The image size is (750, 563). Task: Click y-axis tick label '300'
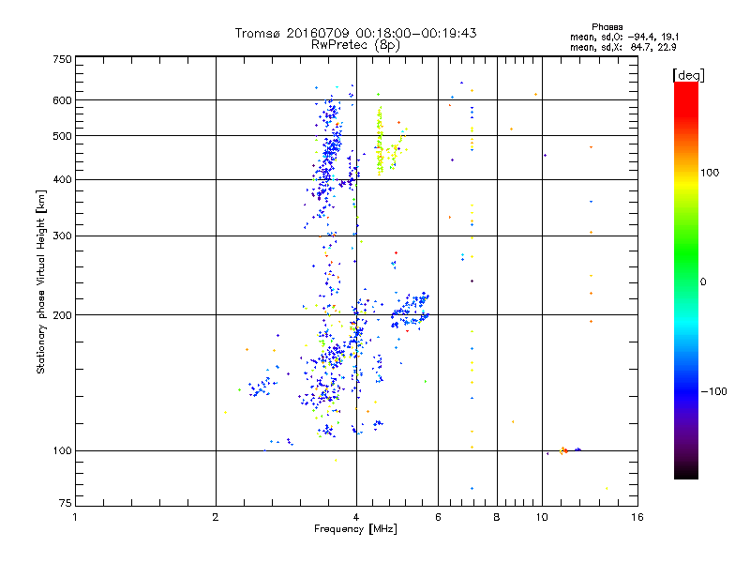tap(62, 236)
